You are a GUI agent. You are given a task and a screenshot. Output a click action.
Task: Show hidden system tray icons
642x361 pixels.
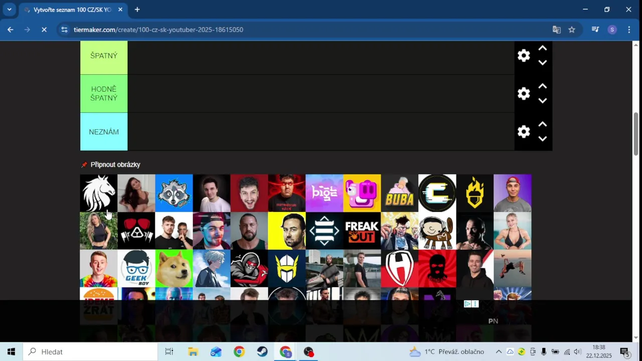click(499, 351)
